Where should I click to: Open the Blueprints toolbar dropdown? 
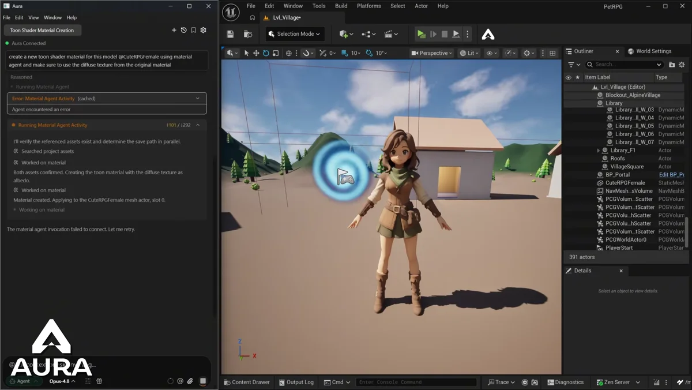(368, 34)
